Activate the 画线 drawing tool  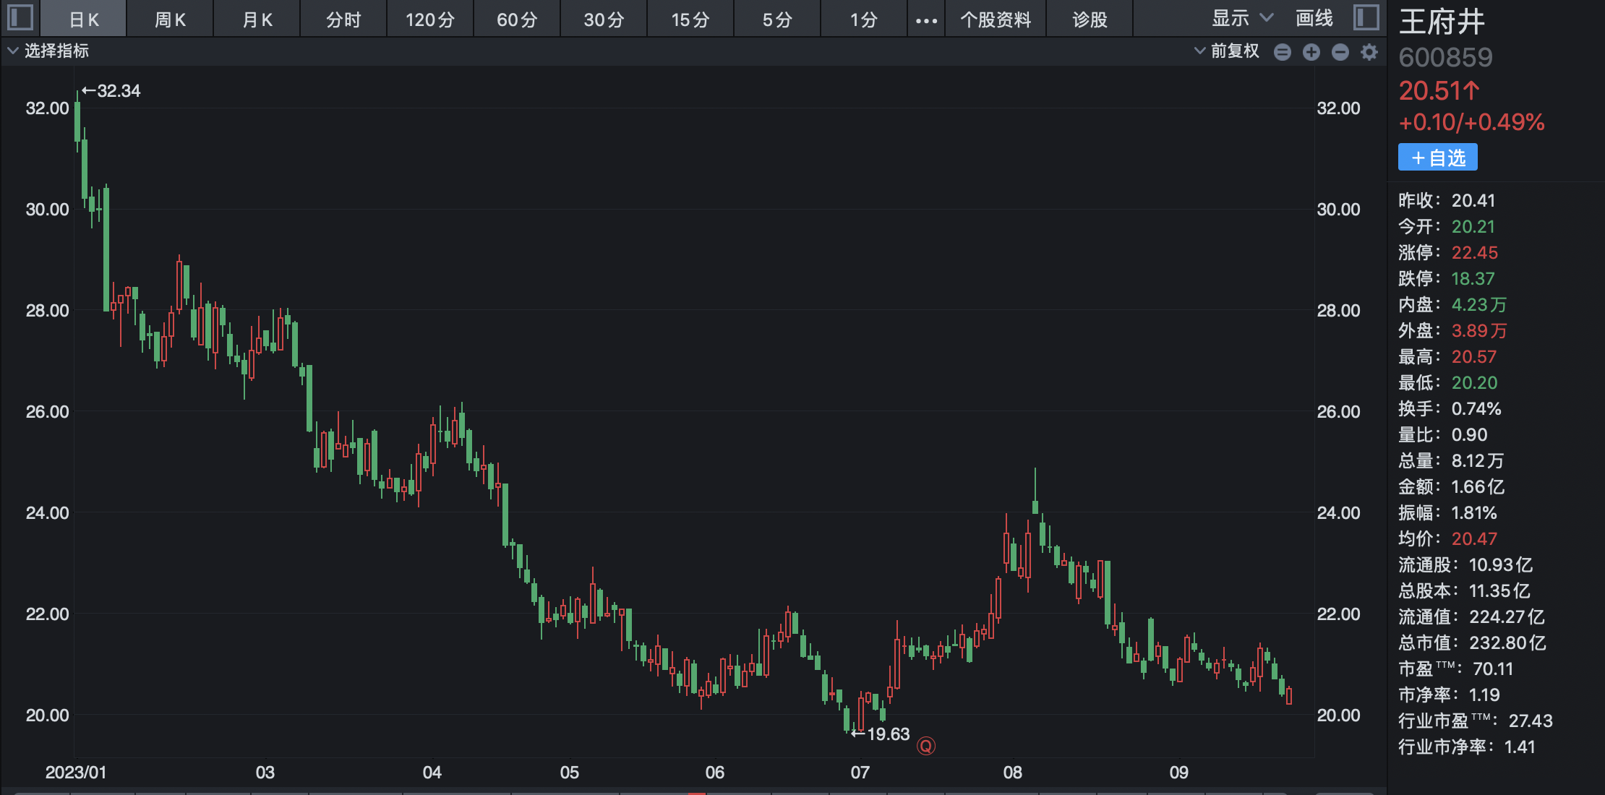(1314, 18)
